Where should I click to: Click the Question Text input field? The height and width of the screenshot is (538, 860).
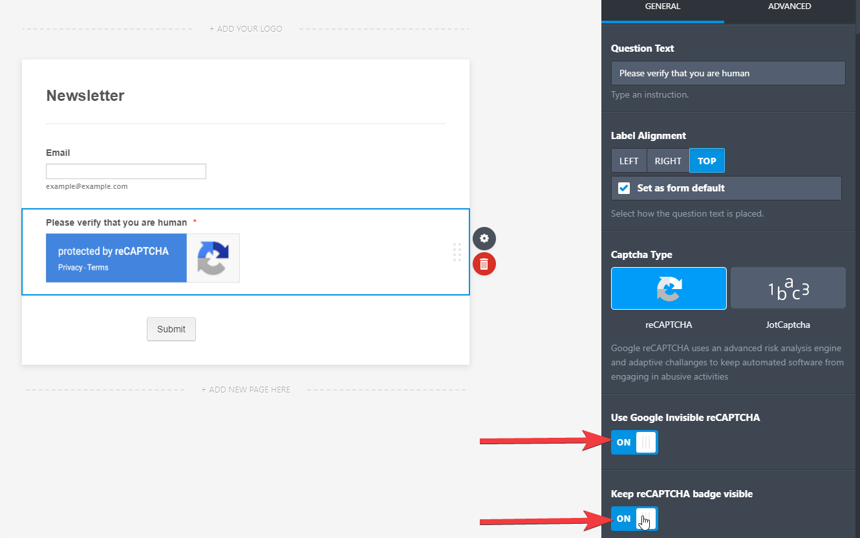point(728,73)
